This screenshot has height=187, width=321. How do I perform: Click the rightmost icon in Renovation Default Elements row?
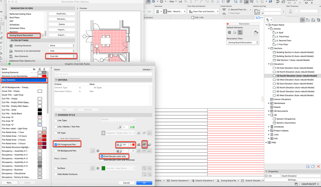[x=256, y=32]
